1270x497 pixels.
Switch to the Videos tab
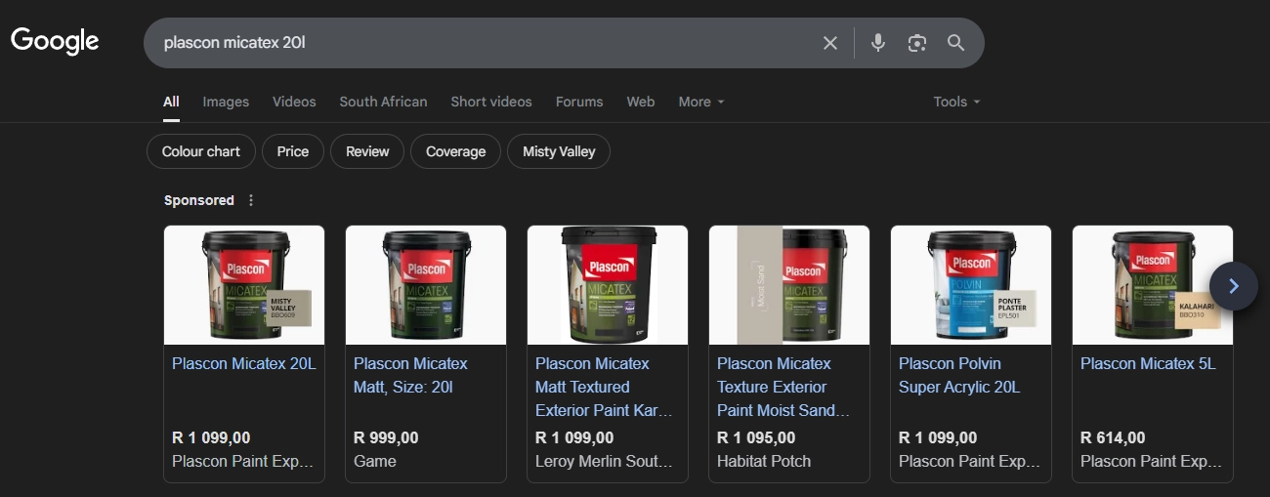point(294,102)
